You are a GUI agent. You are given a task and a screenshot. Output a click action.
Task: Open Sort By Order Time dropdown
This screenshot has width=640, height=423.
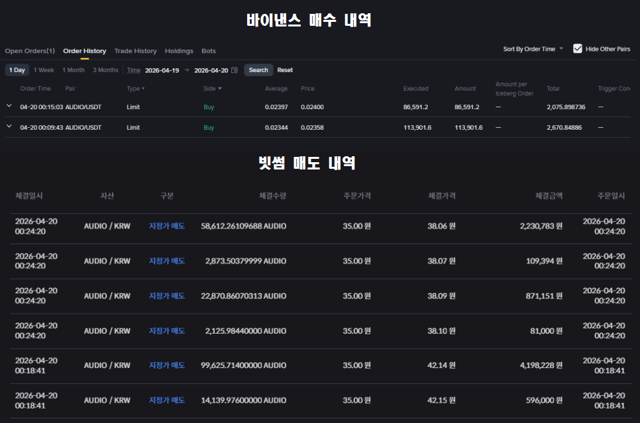coord(533,49)
